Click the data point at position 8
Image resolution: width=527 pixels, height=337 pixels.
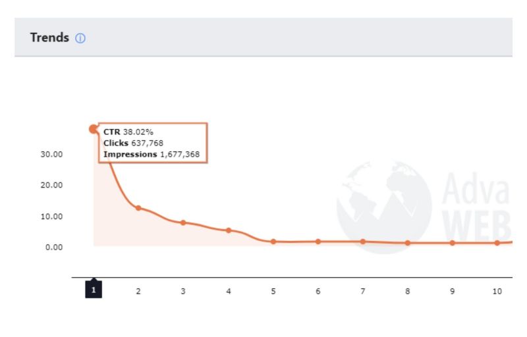pos(407,243)
